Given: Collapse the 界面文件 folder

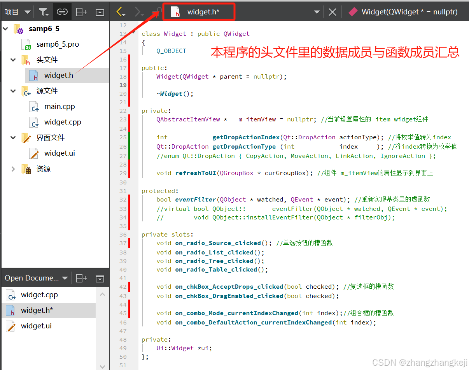Looking at the screenshot, I should click(14, 138).
